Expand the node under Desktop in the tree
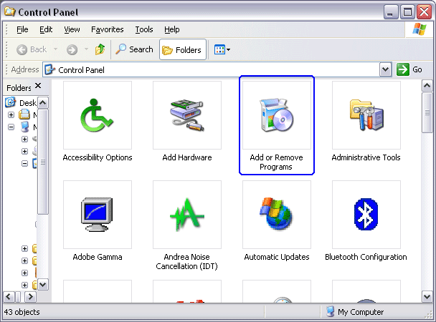 coord(11,114)
